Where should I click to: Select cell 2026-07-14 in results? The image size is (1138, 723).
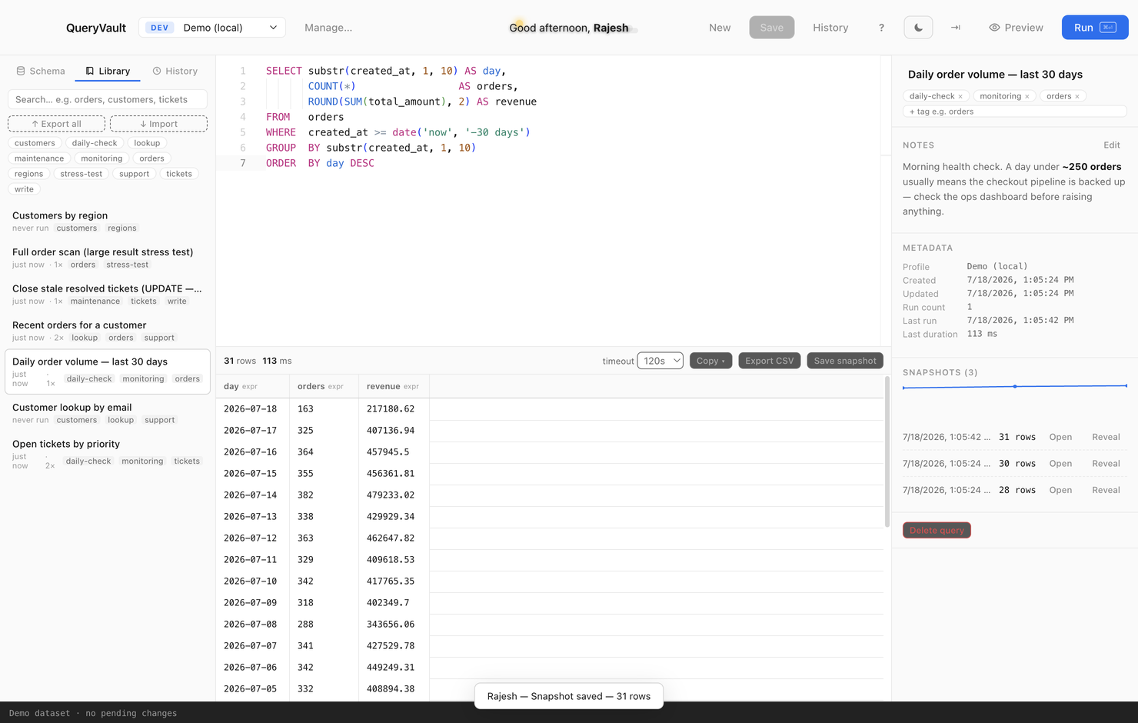[x=252, y=495]
